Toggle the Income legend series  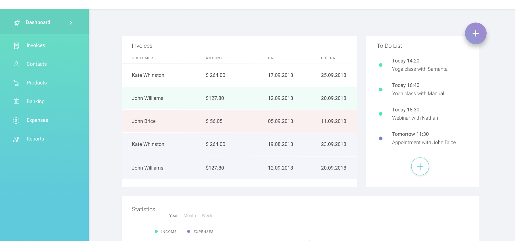point(166,232)
